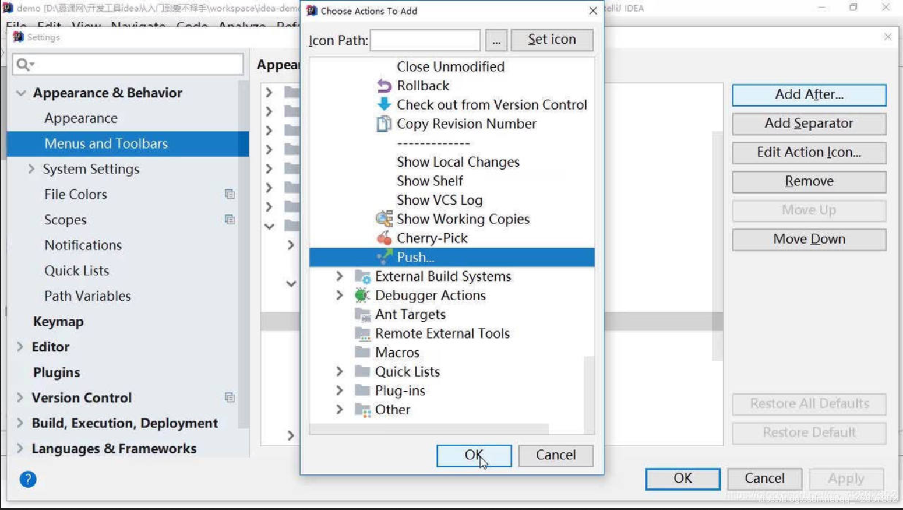This screenshot has height=510, width=903.
Task: Click the Remote External Tools folder icon
Action: coord(362,333)
